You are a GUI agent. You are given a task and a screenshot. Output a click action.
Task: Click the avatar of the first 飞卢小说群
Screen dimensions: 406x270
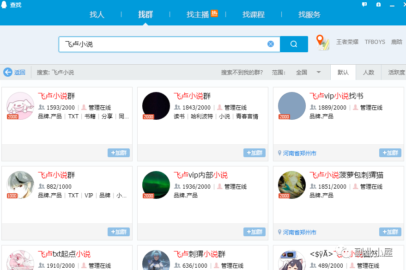point(20,105)
